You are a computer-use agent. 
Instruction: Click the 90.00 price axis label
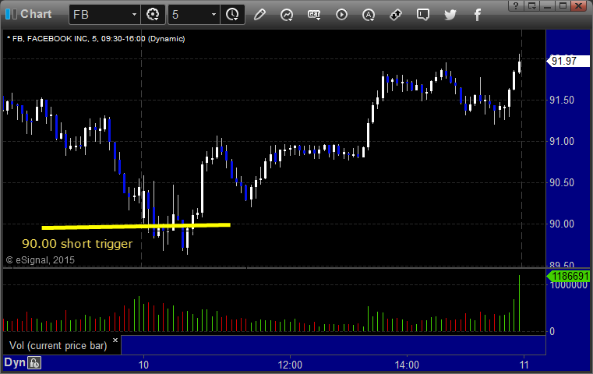[x=562, y=224]
